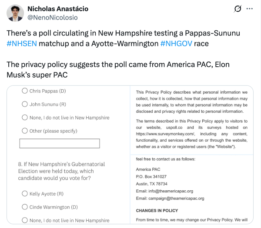Choose first 'None, I do not live in New Hampshire'

(24, 117)
